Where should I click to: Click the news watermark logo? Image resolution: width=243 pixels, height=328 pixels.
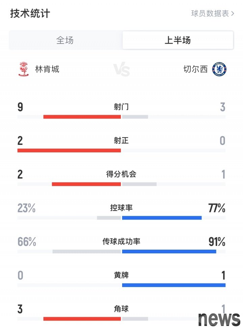pyautogui.click(x=219, y=319)
